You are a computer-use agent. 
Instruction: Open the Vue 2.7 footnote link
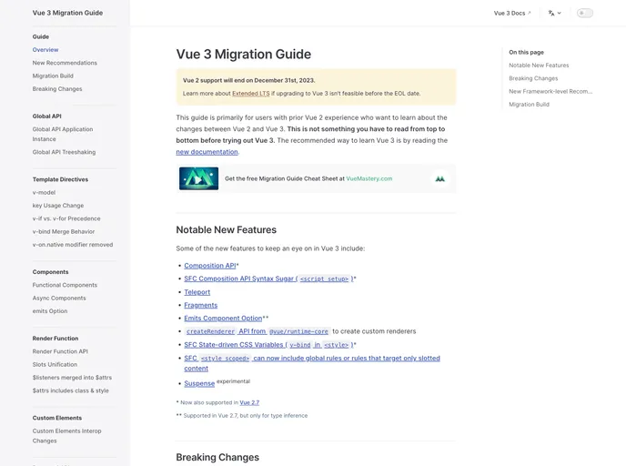[249, 403]
